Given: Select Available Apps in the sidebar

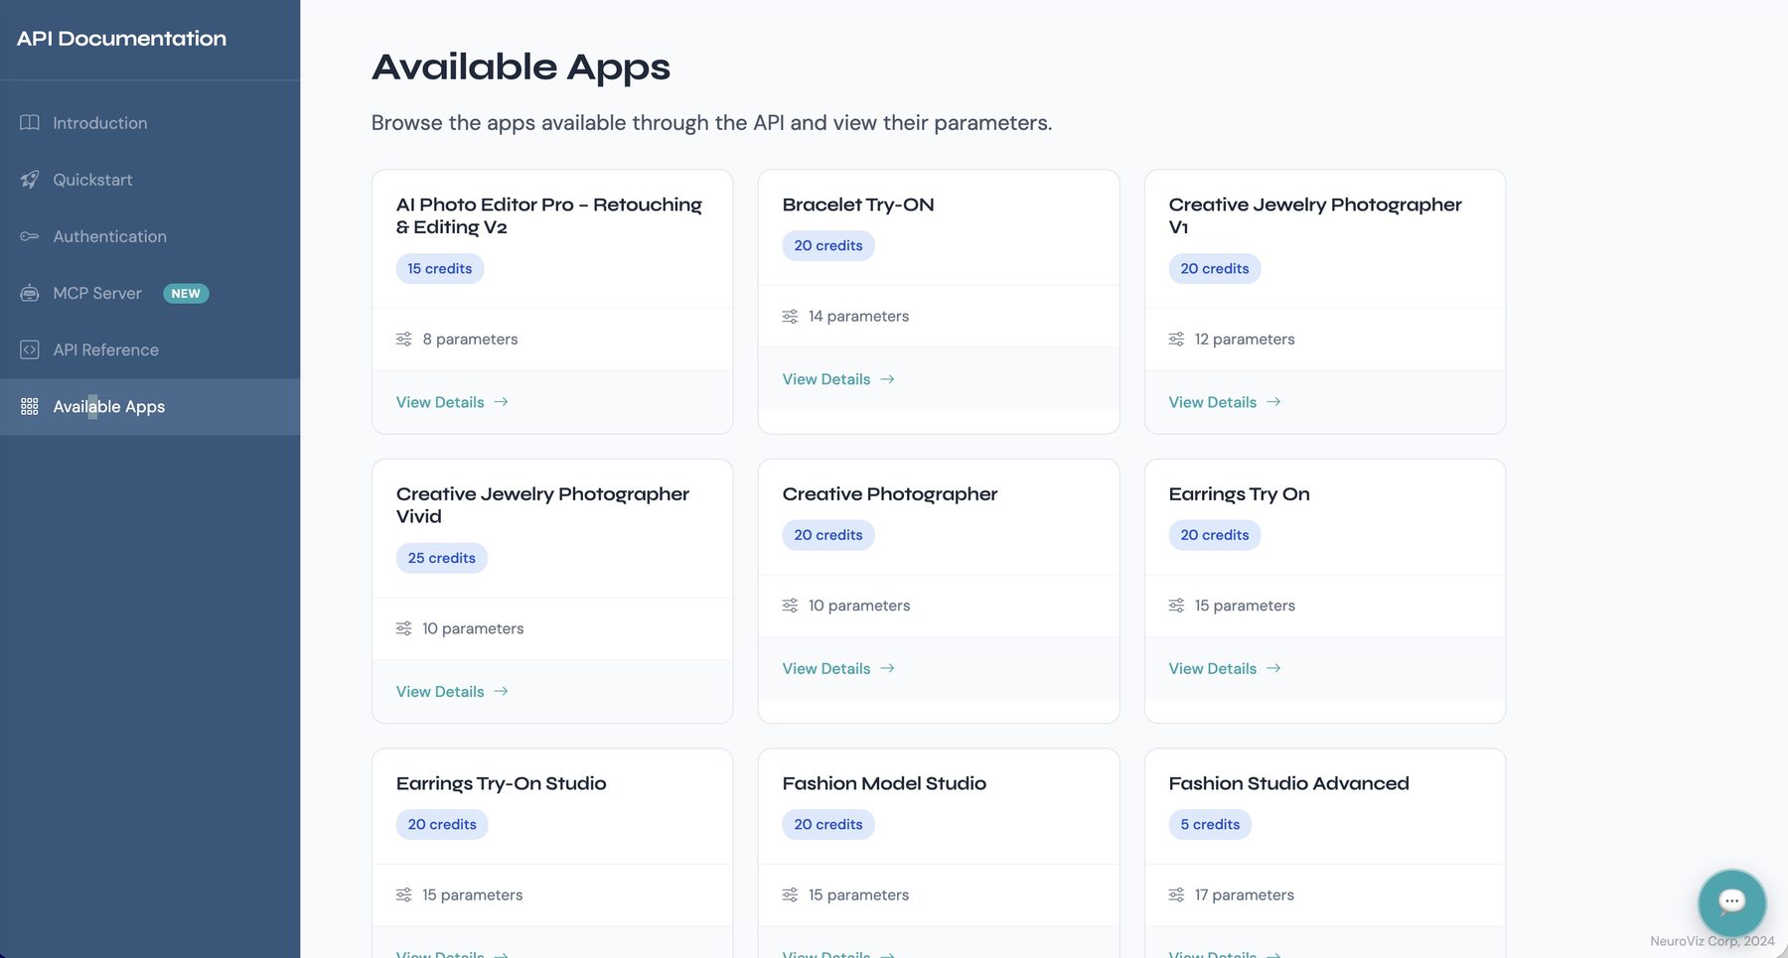Looking at the screenshot, I should (150, 406).
